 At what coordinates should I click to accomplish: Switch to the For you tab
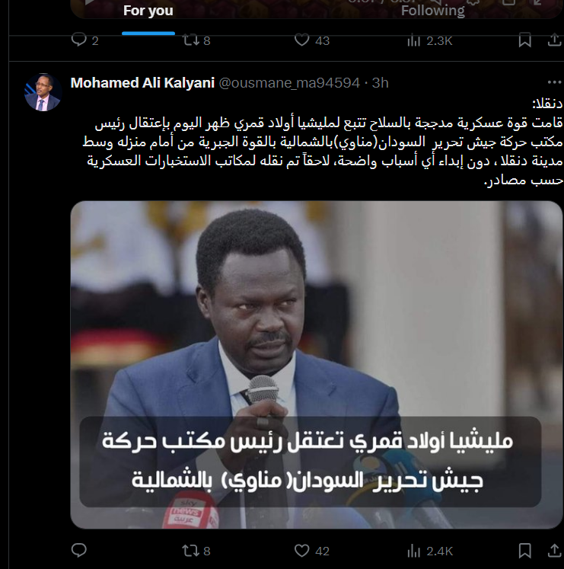[x=148, y=11]
